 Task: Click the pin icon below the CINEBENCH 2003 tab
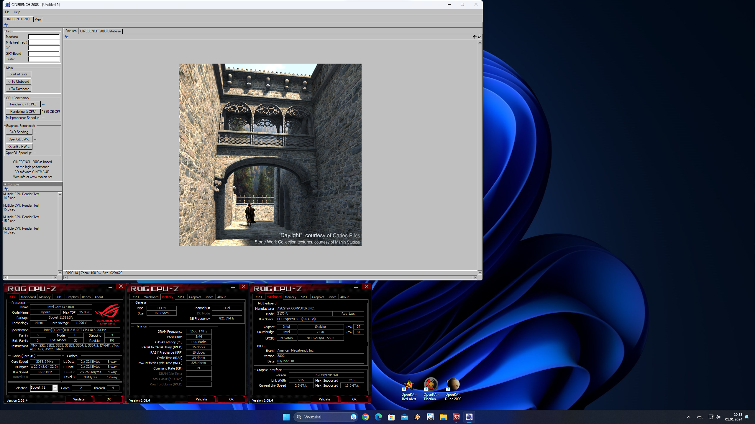(6, 25)
